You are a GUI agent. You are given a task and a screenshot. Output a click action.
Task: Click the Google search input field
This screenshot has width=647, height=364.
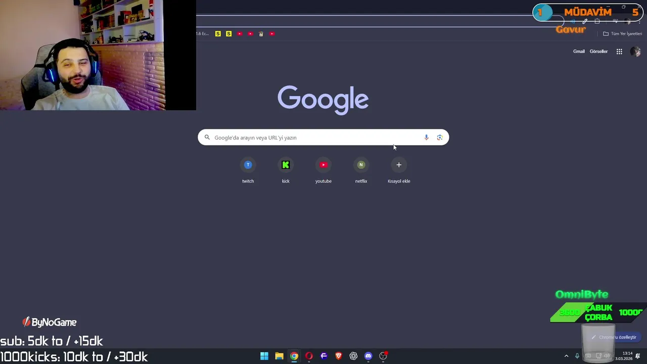pos(323,138)
